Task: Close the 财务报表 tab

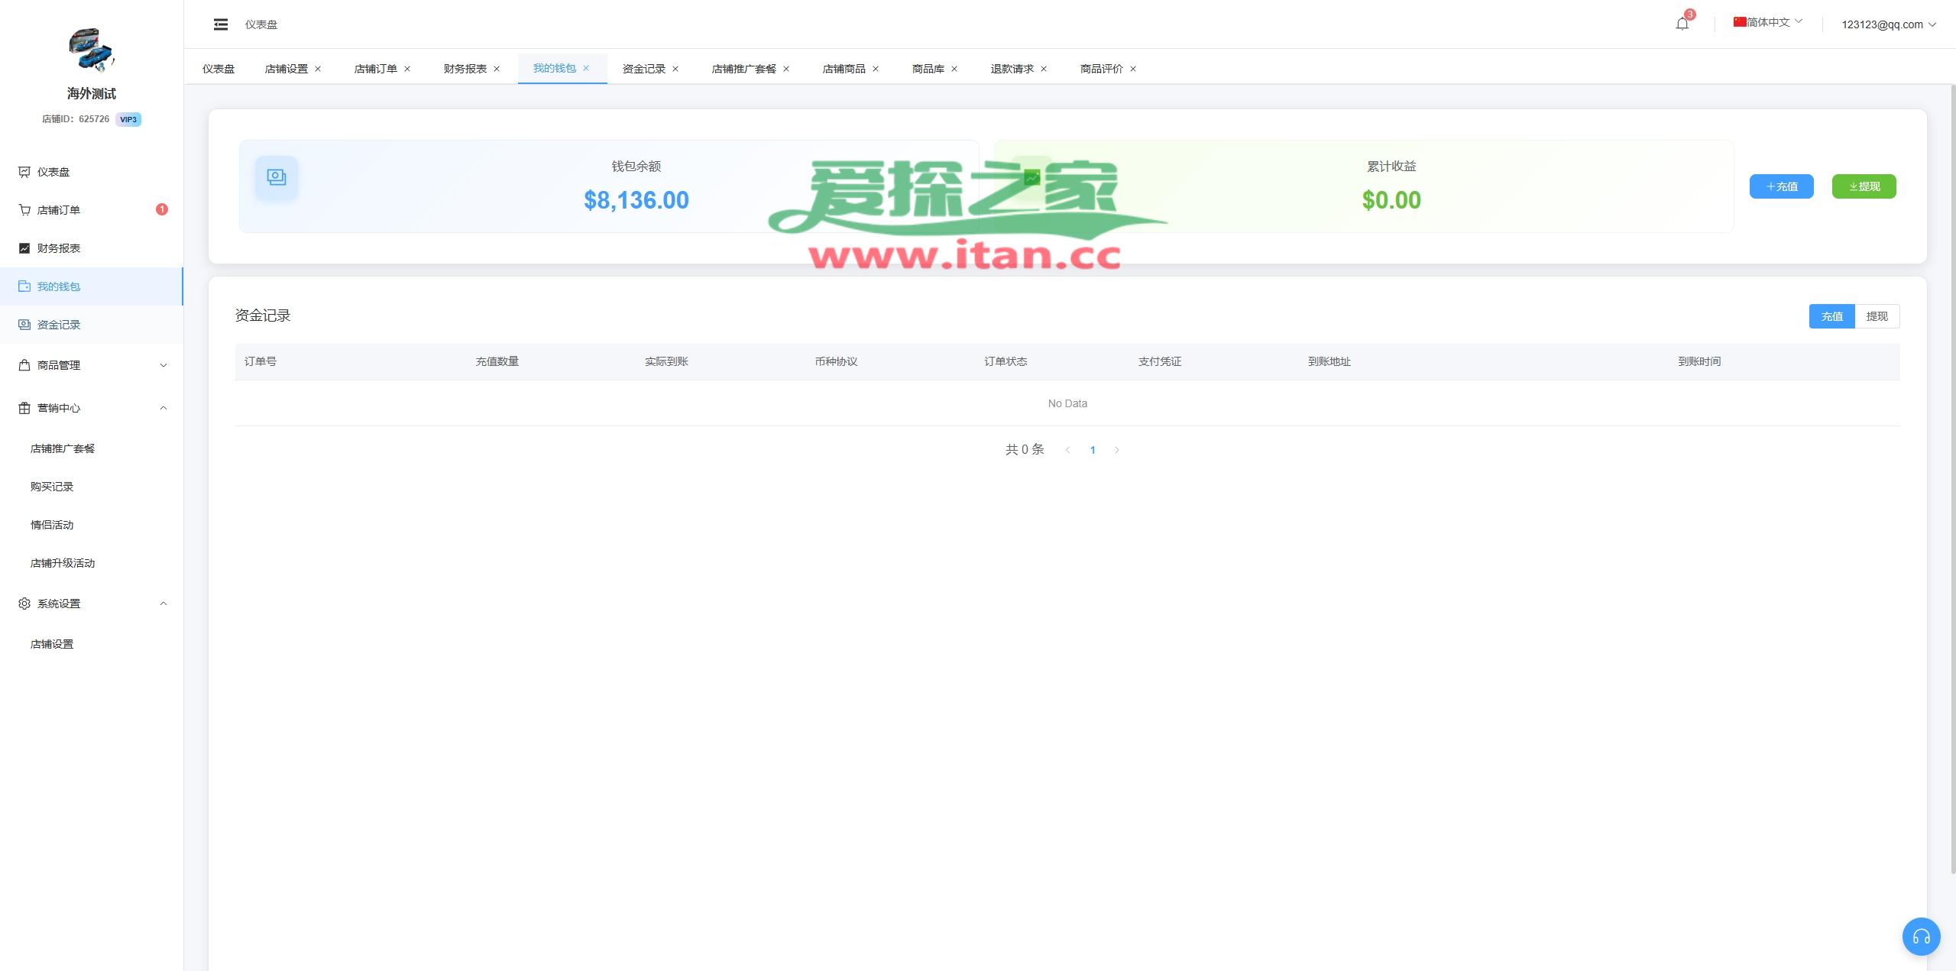Action: (497, 69)
